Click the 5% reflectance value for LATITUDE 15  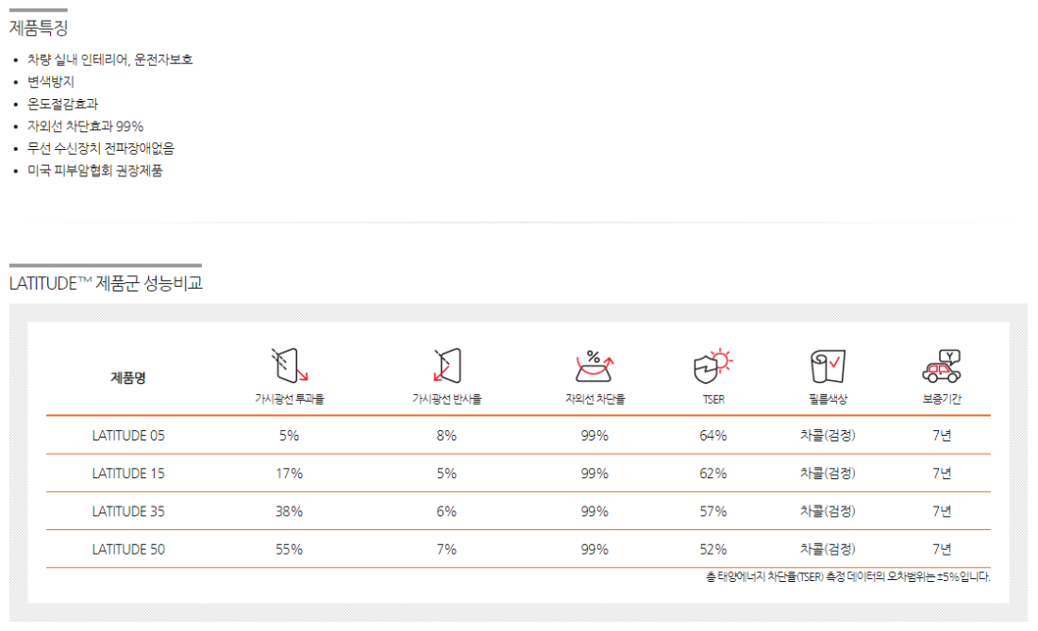click(447, 473)
